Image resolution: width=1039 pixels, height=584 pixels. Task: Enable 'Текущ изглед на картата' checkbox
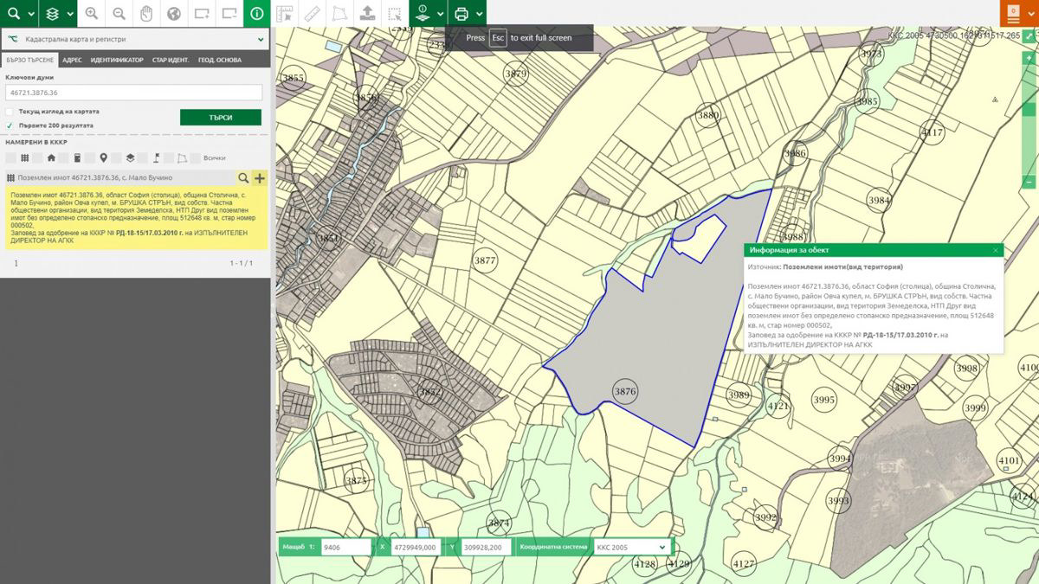pyautogui.click(x=10, y=112)
